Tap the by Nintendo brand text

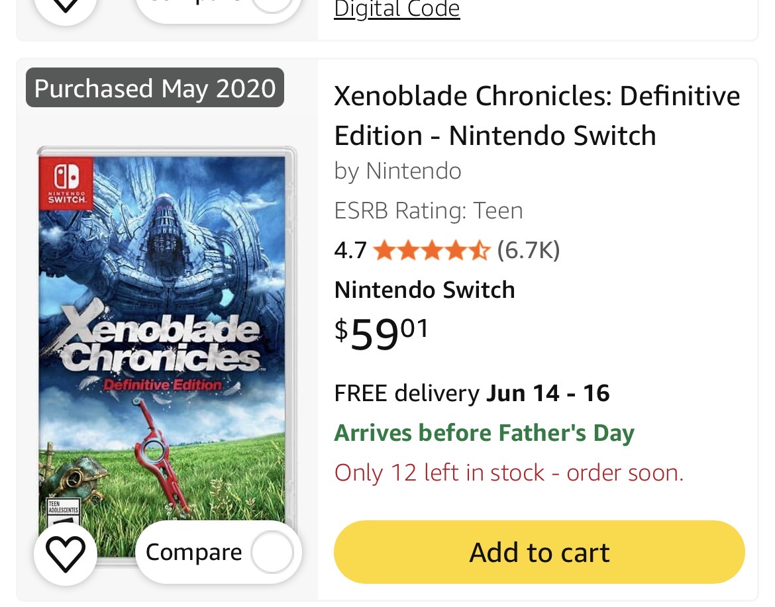(398, 171)
